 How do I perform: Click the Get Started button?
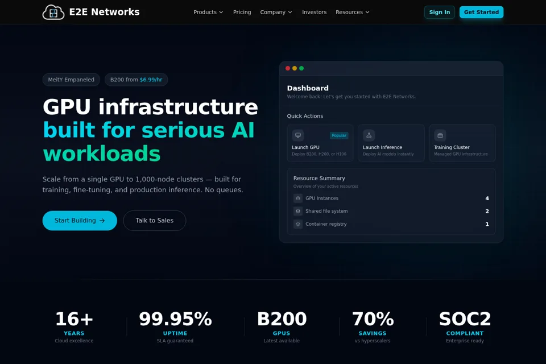481,12
